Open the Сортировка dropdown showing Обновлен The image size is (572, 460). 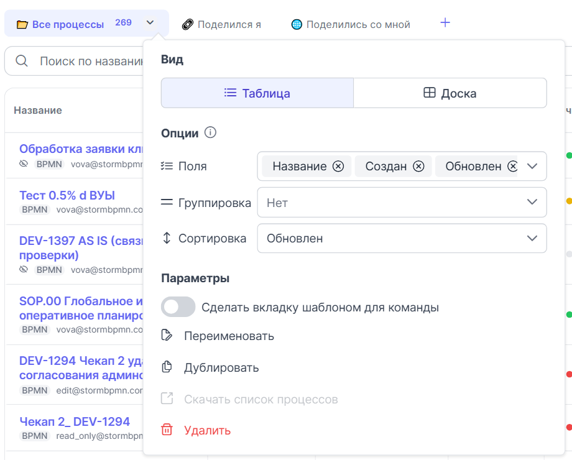point(402,238)
